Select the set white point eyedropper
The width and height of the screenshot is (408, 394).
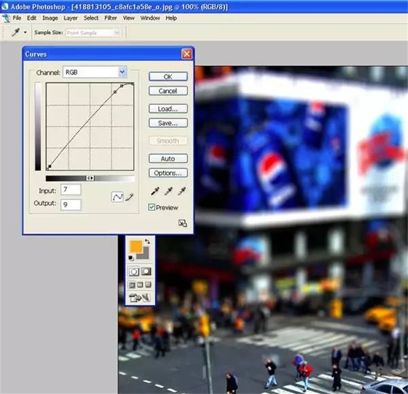click(182, 191)
